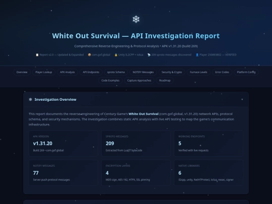Jump to Error Codes section
Screen dimensions: 272x204
222,72
